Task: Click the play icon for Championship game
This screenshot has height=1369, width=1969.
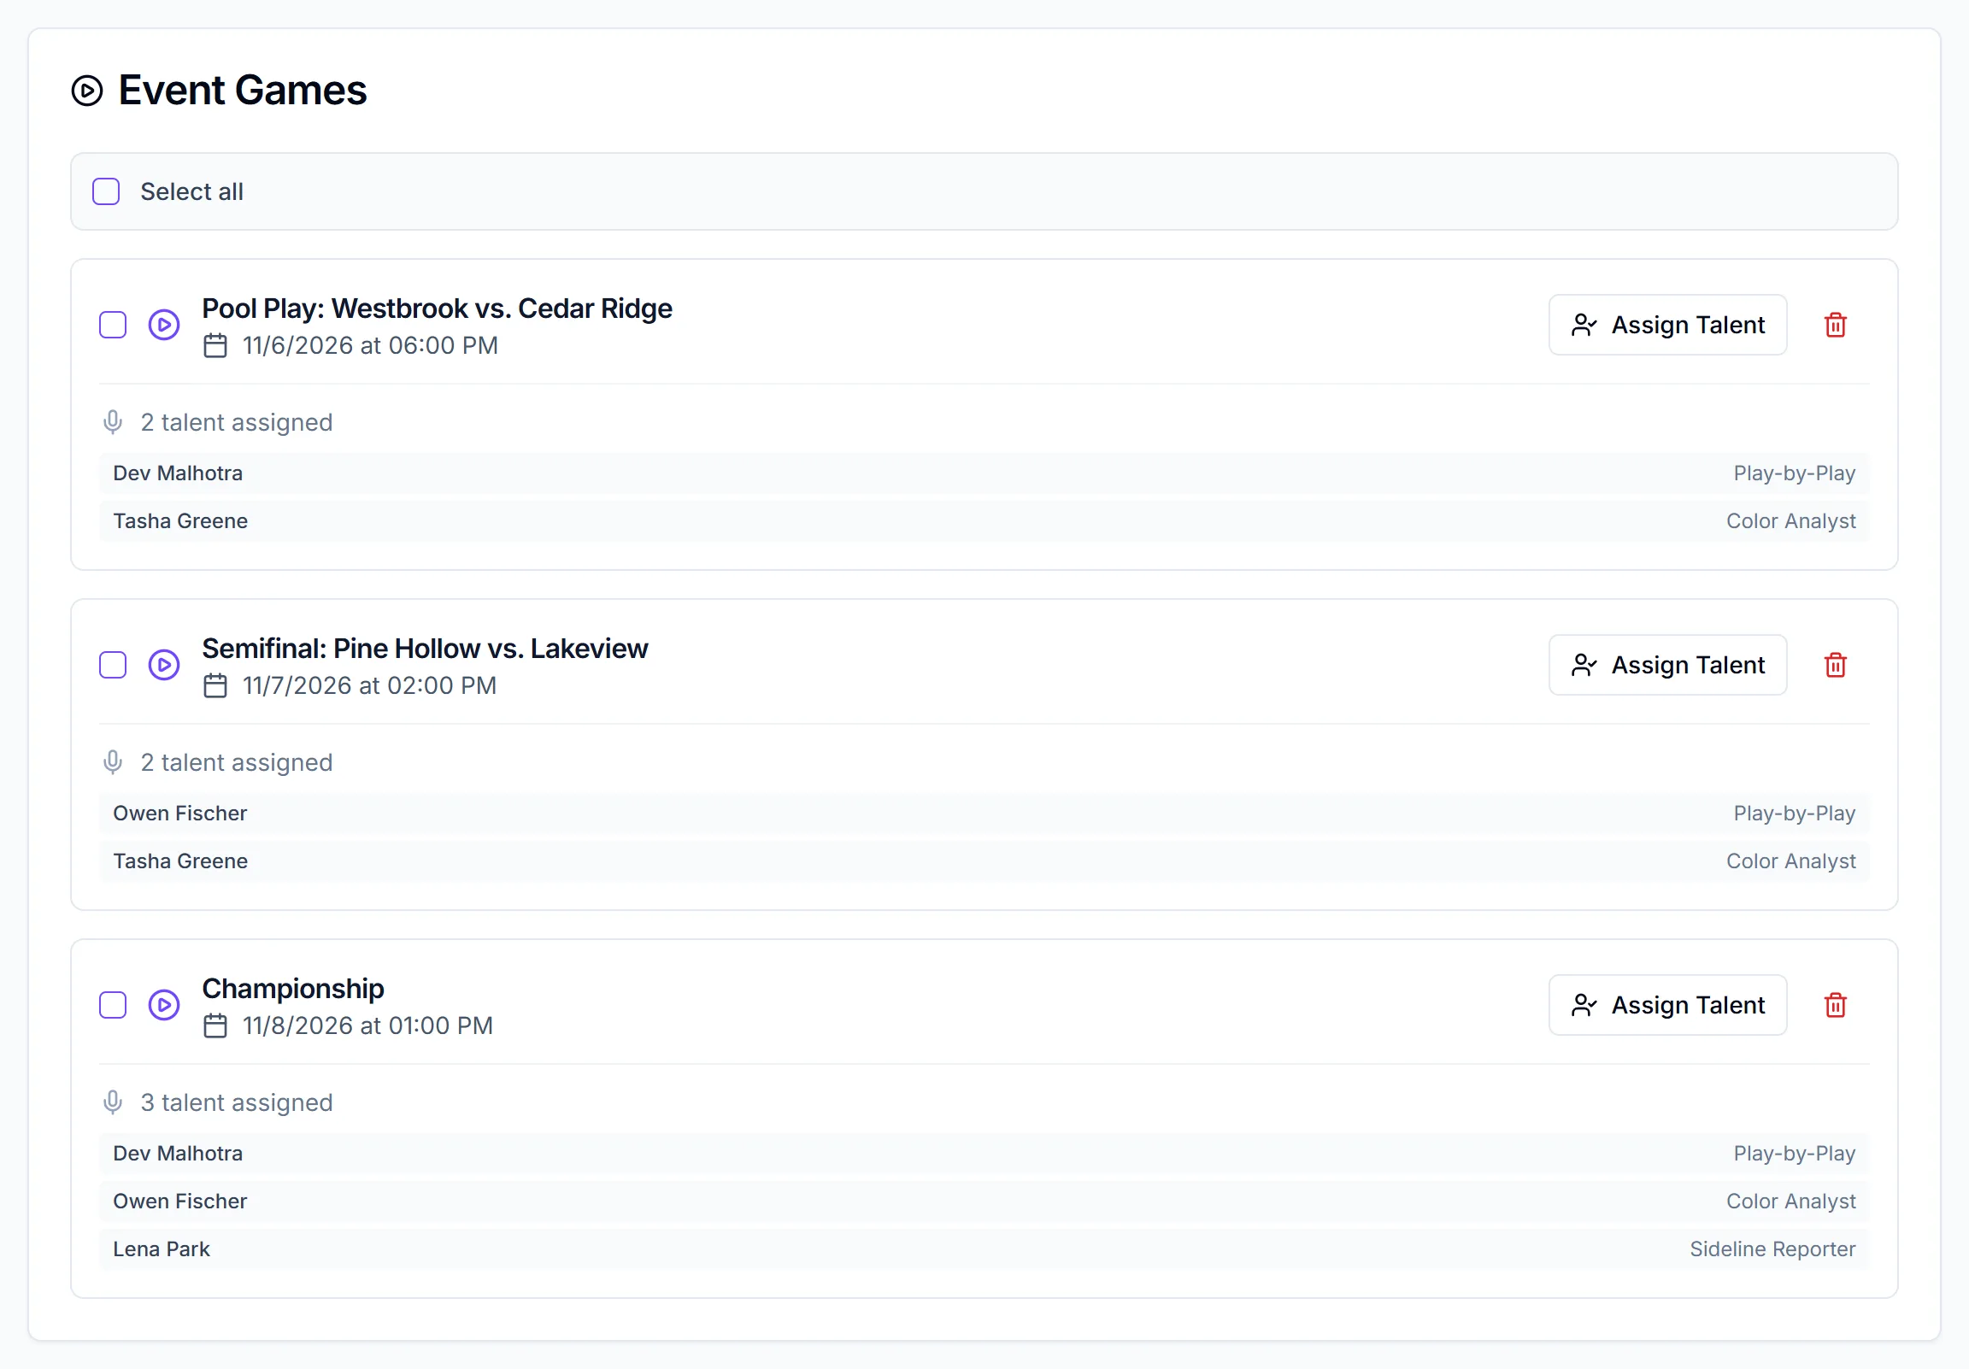Action: point(164,1004)
